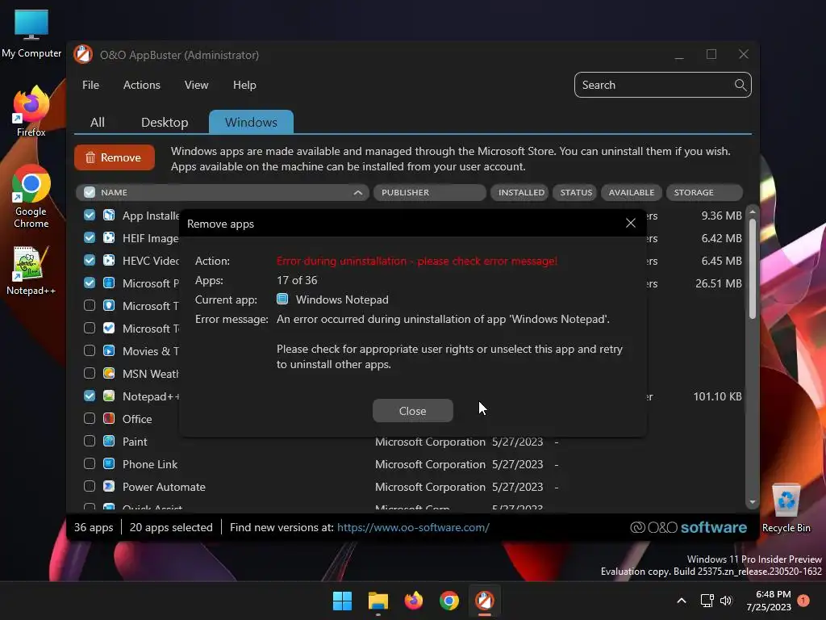Open the clock and date panel

(769, 601)
